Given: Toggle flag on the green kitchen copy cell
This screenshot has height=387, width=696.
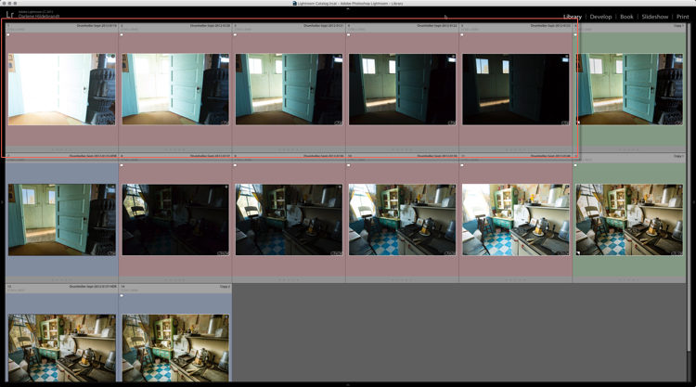Looking at the screenshot, I should (x=575, y=165).
